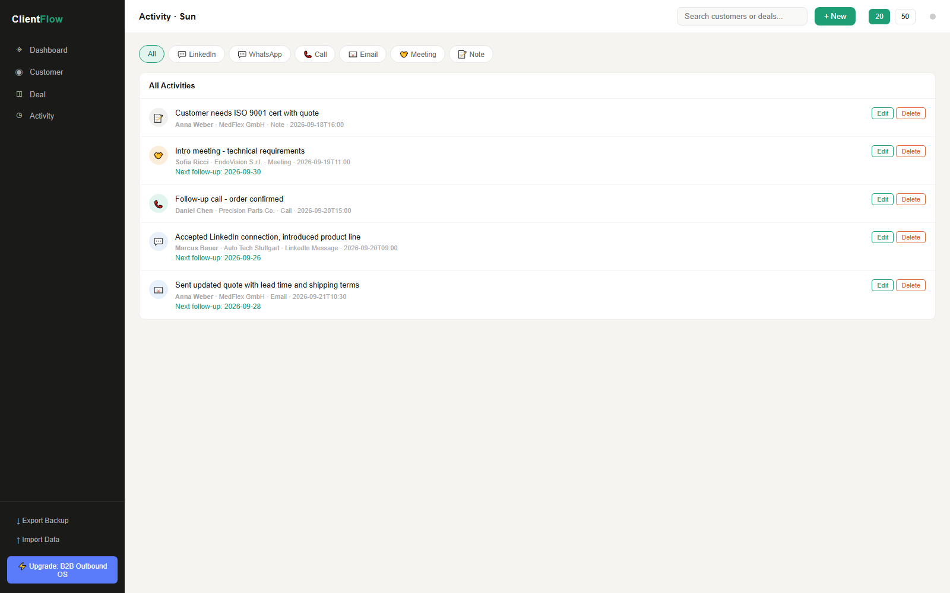Click the gray status dot in header

[x=933, y=17]
